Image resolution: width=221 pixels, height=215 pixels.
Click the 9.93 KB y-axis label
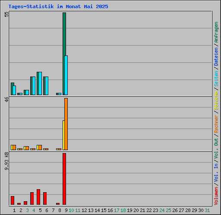(6, 161)
